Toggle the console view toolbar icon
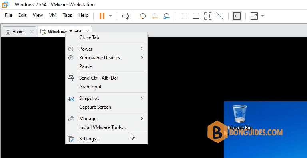Screen dimensions: 307x158 point(237,16)
